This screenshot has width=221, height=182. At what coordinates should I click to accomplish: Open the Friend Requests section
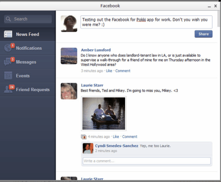(28, 90)
